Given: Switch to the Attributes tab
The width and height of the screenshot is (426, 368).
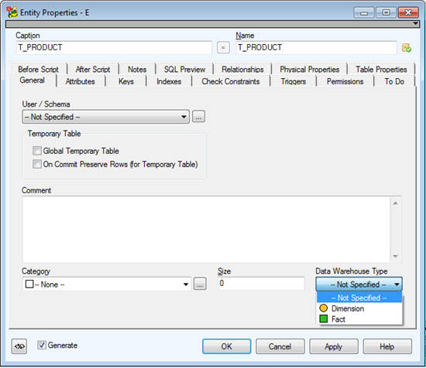Looking at the screenshot, I should (x=81, y=81).
